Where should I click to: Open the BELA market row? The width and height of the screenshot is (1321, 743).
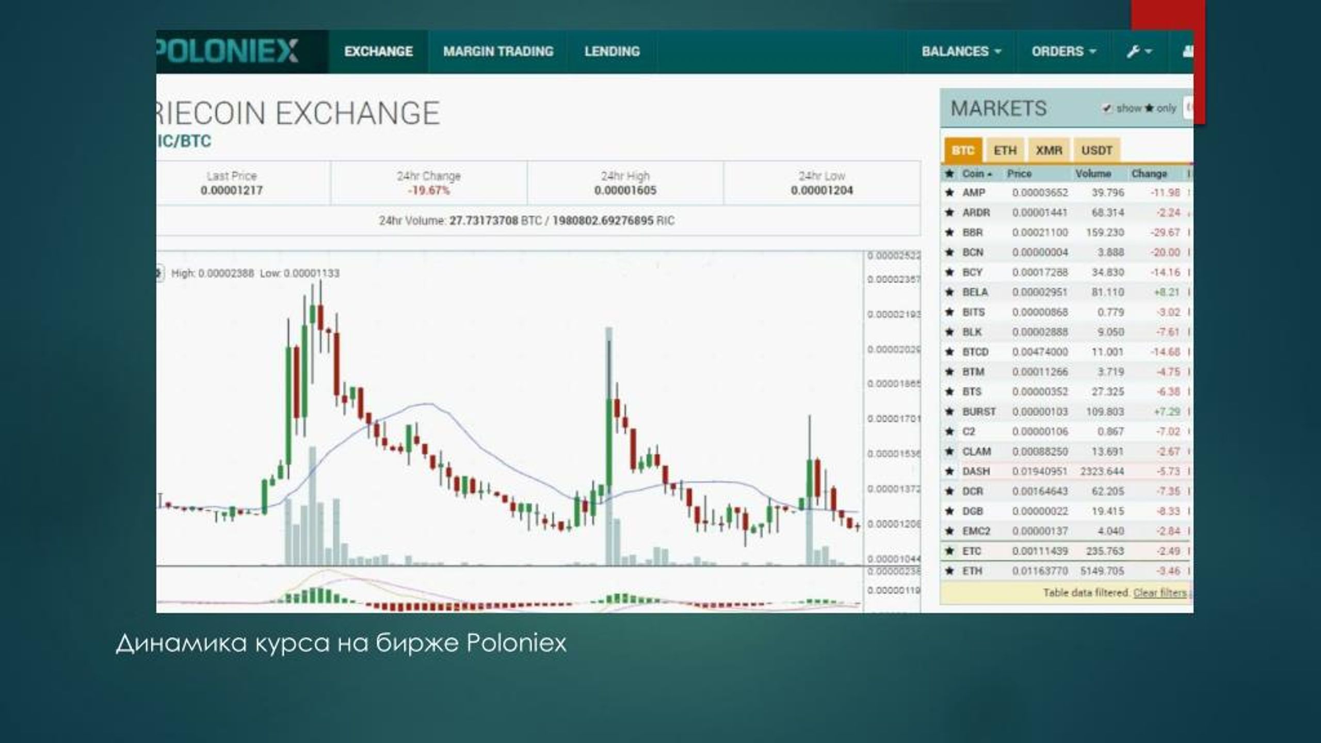(1066, 292)
